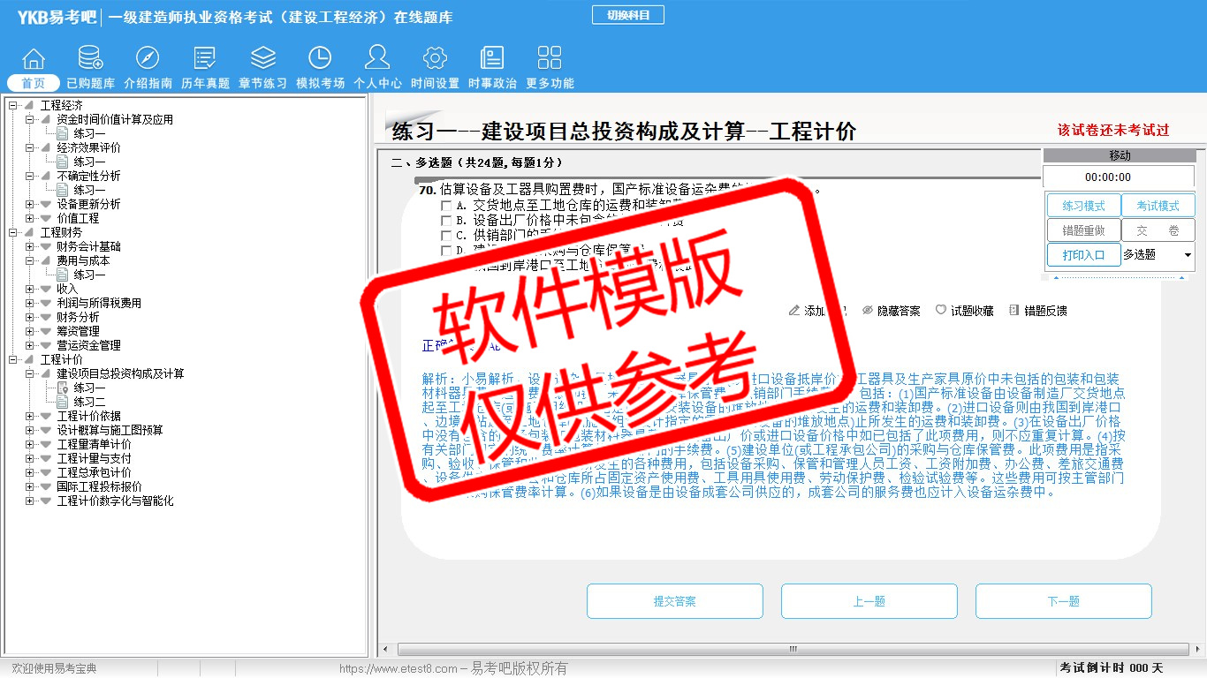Click the https://www.etest8.com status bar link

(399, 669)
